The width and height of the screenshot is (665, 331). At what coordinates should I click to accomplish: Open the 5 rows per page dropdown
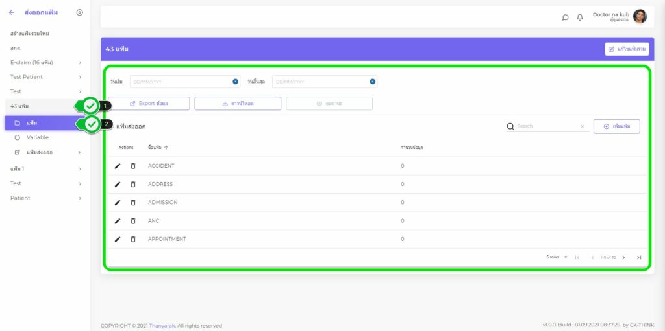(x=557, y=257)
